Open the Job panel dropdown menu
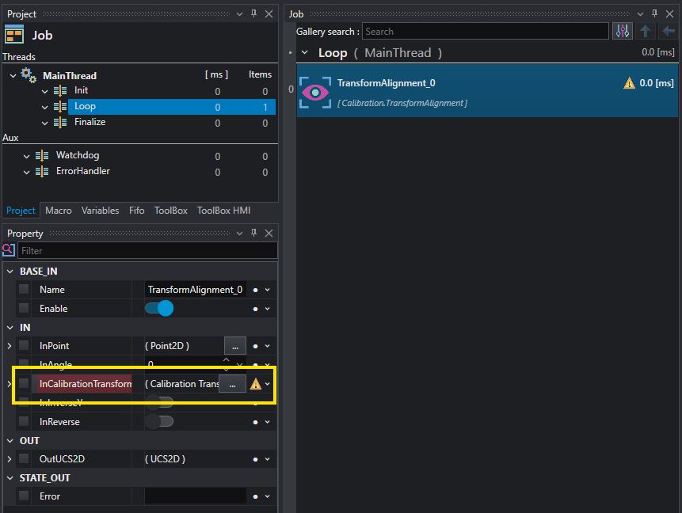The width and height of the screenshot is (682, 513). 640,14
